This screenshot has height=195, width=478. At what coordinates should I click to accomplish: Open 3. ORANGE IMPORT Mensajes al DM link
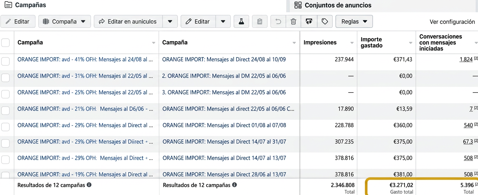click(x=224, y=92)
